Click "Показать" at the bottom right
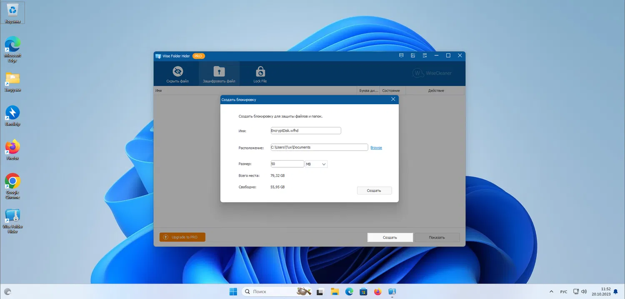 [x=437, y=237]
